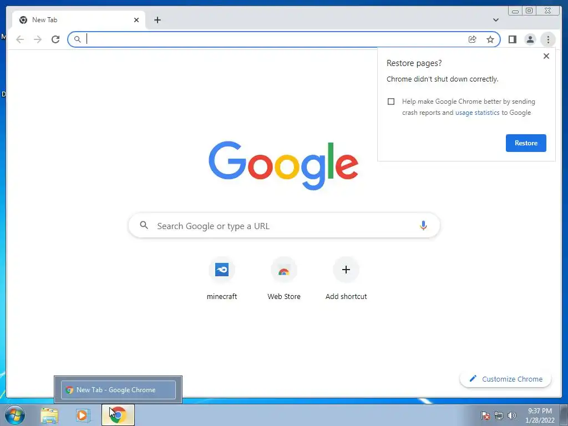Open Windows Explorer from the taskbar

pos(49,415)
